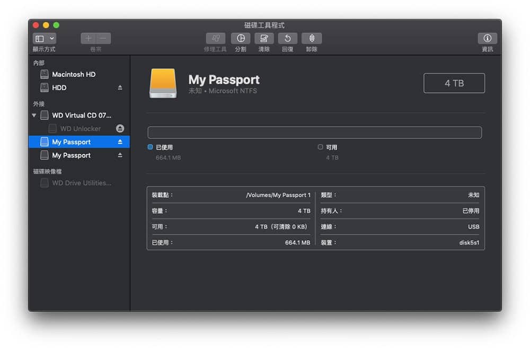Click the add volume plus button
The image size is (530, 349).
click(x=88, y=38)
